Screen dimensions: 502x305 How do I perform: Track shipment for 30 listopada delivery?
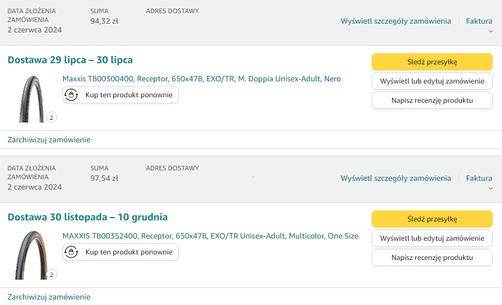pyautogui.click(x=432, y=219)
